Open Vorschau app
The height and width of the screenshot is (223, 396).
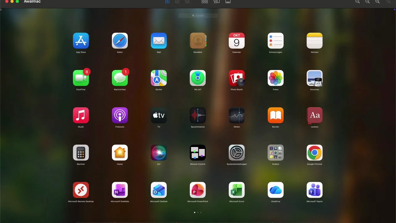pos(315,78)
